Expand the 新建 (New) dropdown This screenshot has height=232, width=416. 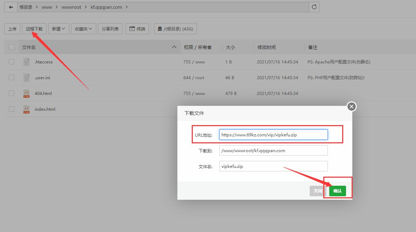pos(58,29)
